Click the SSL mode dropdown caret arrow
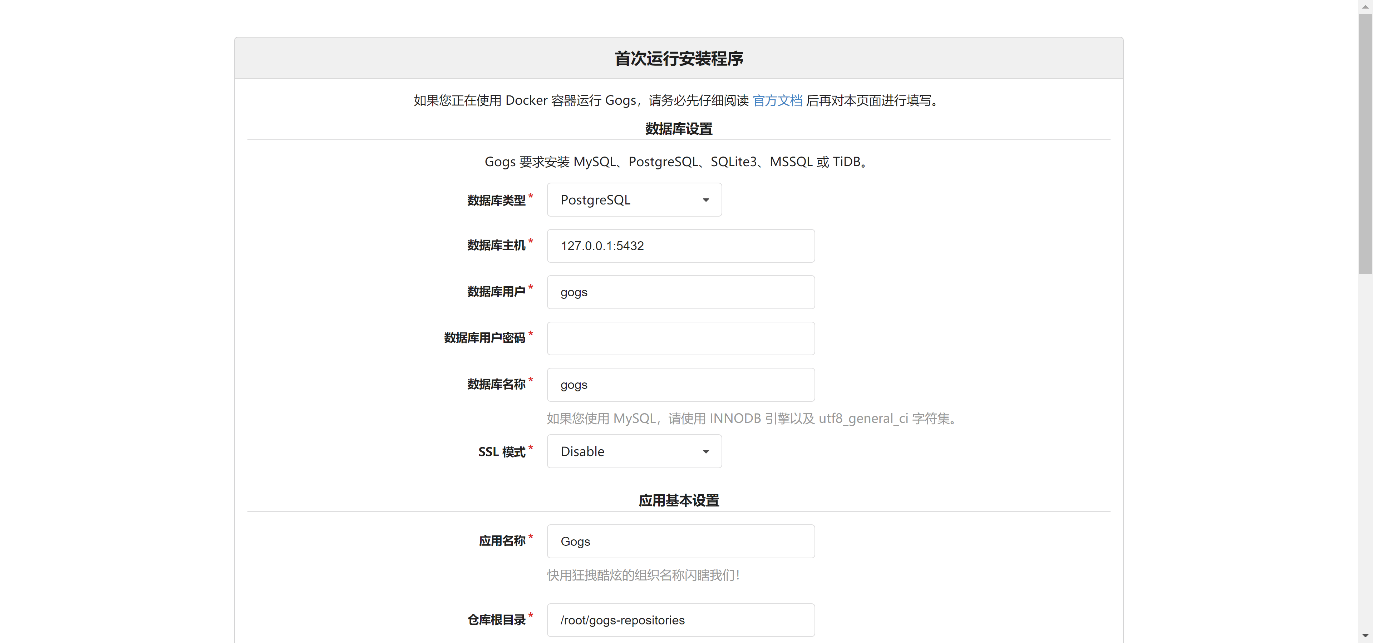This screenshot has width=1373, height=643. coord(706,452)
